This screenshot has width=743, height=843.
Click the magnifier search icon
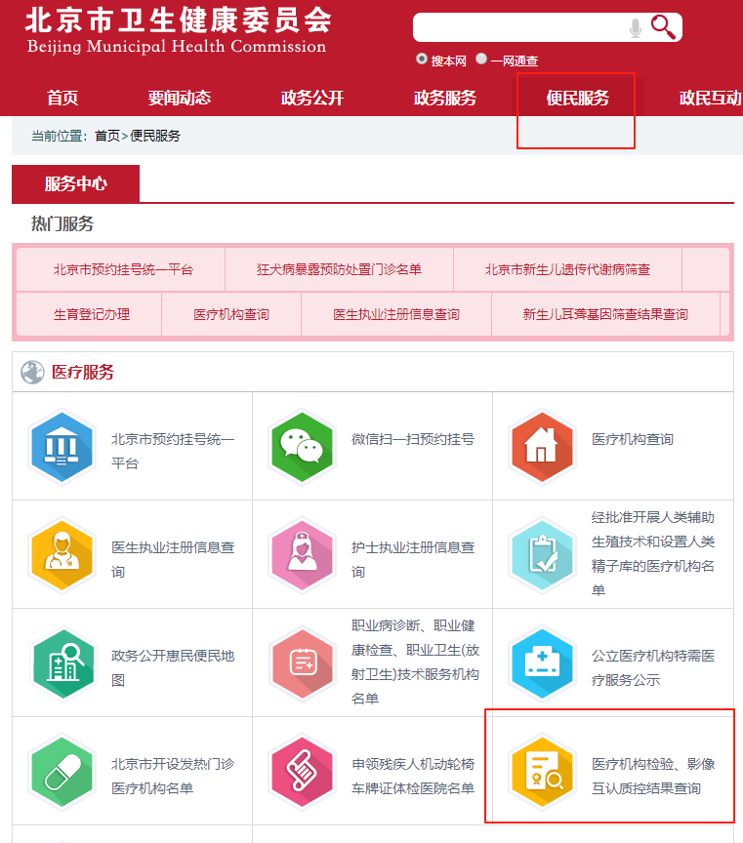pyautogui.click(x=663, y=27)
